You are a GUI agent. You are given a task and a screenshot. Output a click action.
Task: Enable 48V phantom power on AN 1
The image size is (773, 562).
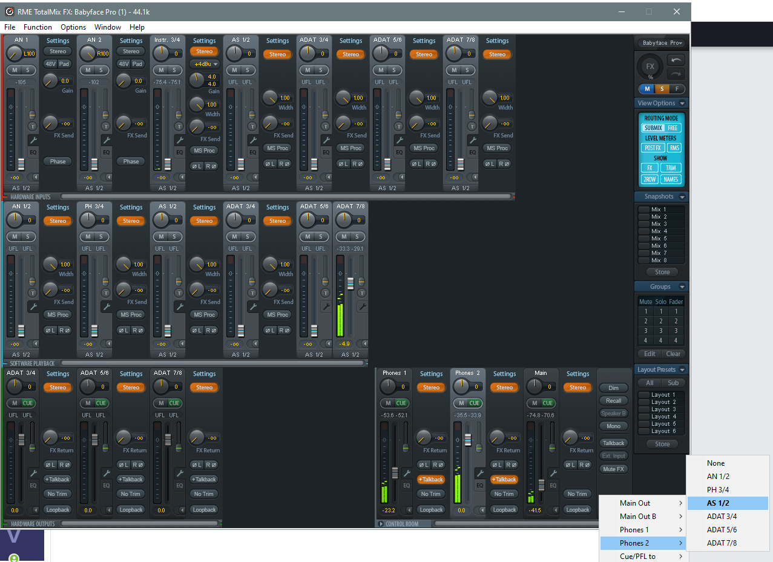[51, 64]
